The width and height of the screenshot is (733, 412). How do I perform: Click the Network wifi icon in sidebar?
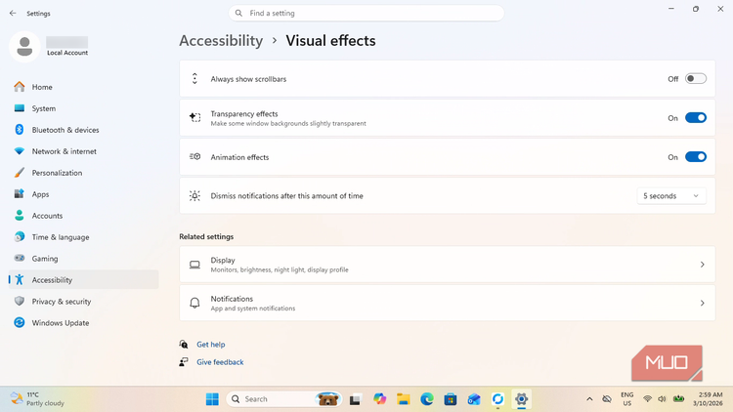[x=20, y=151]
